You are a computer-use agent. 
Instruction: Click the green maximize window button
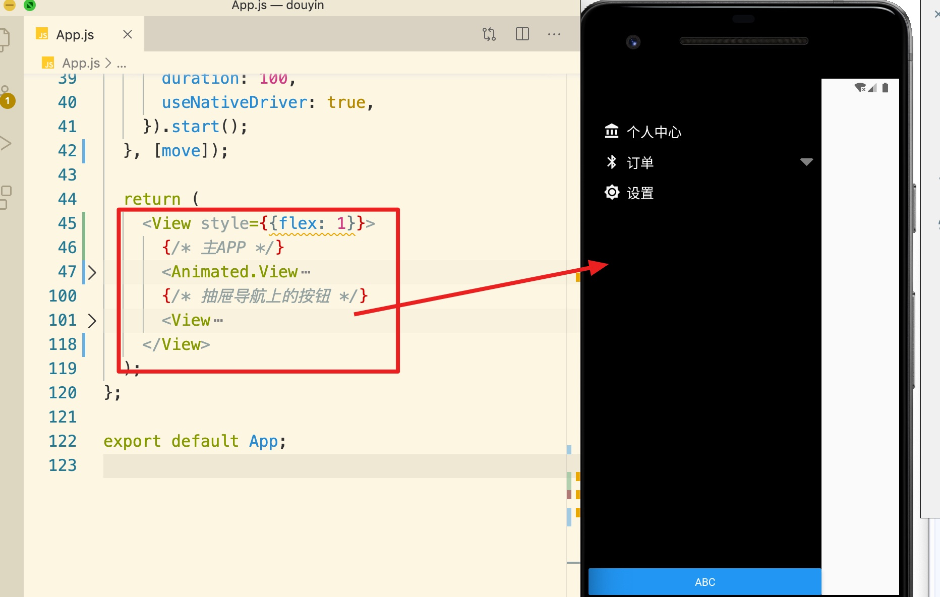(30, 5)
